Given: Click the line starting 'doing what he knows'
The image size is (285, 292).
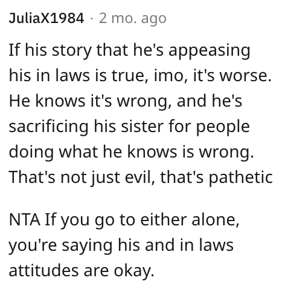Looking at the screenshot, I should point(131,152).
